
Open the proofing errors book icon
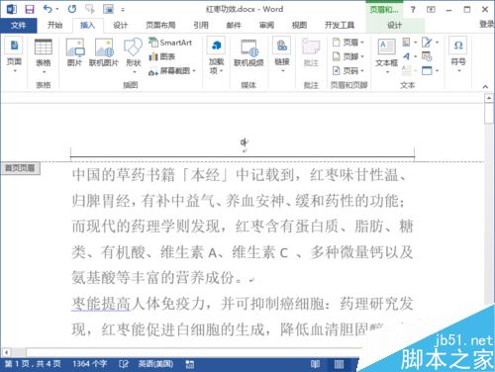click(x=124, y=364)
